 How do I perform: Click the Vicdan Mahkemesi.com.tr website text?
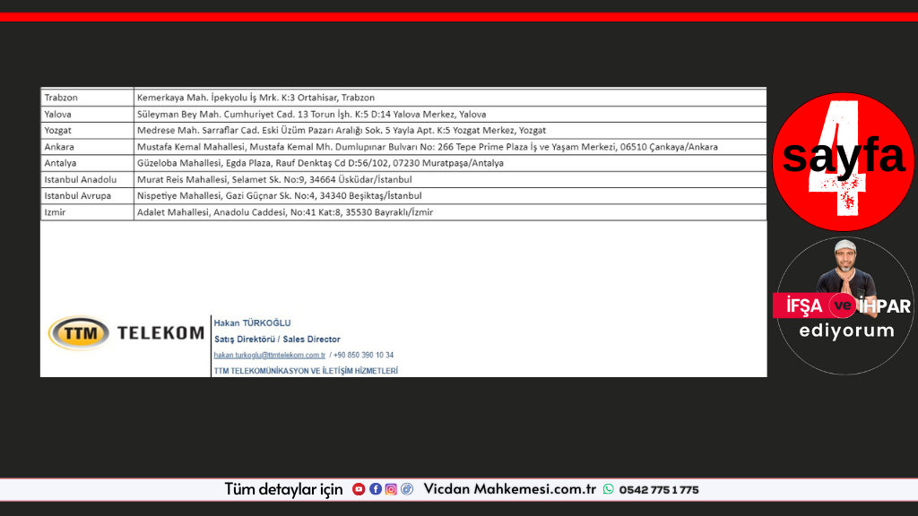point(509,489)
